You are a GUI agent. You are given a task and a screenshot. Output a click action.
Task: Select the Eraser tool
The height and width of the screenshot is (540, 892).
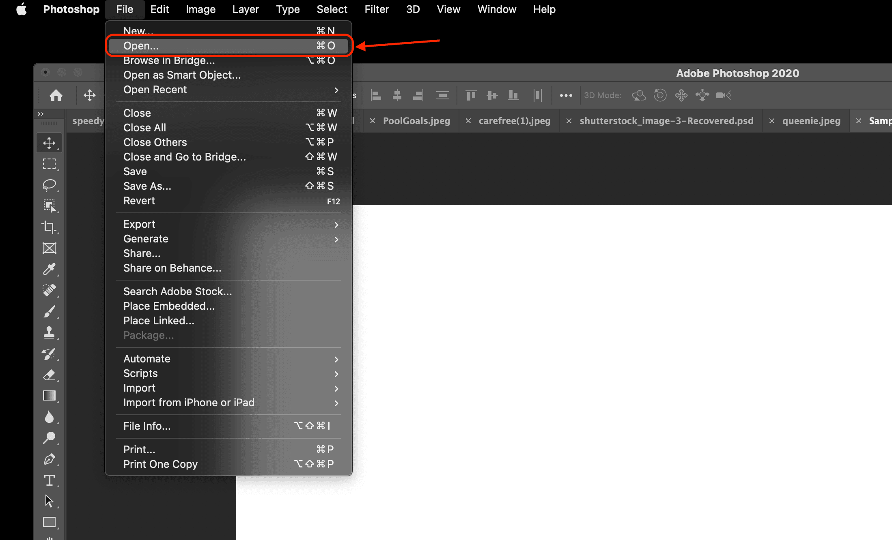coord(49,375)
